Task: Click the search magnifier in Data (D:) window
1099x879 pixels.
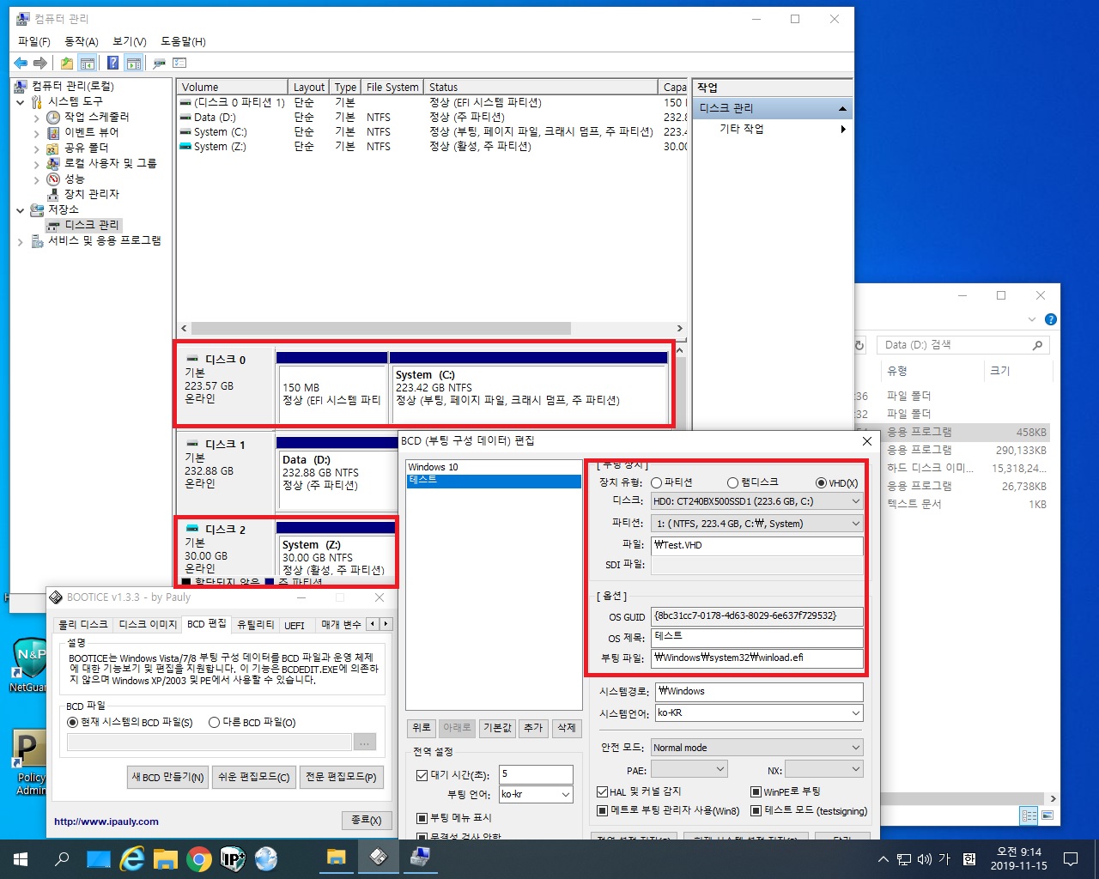Action: pyautogui.click(x=1037, y=345)
